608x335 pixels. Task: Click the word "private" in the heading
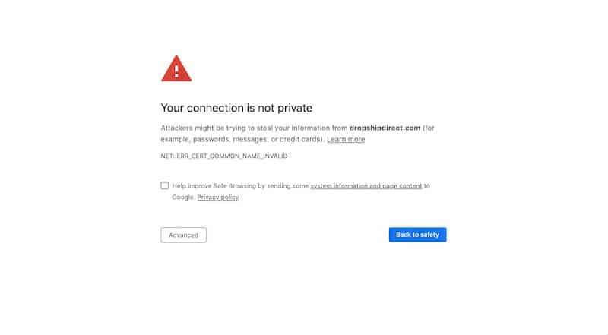click(295, 108)
